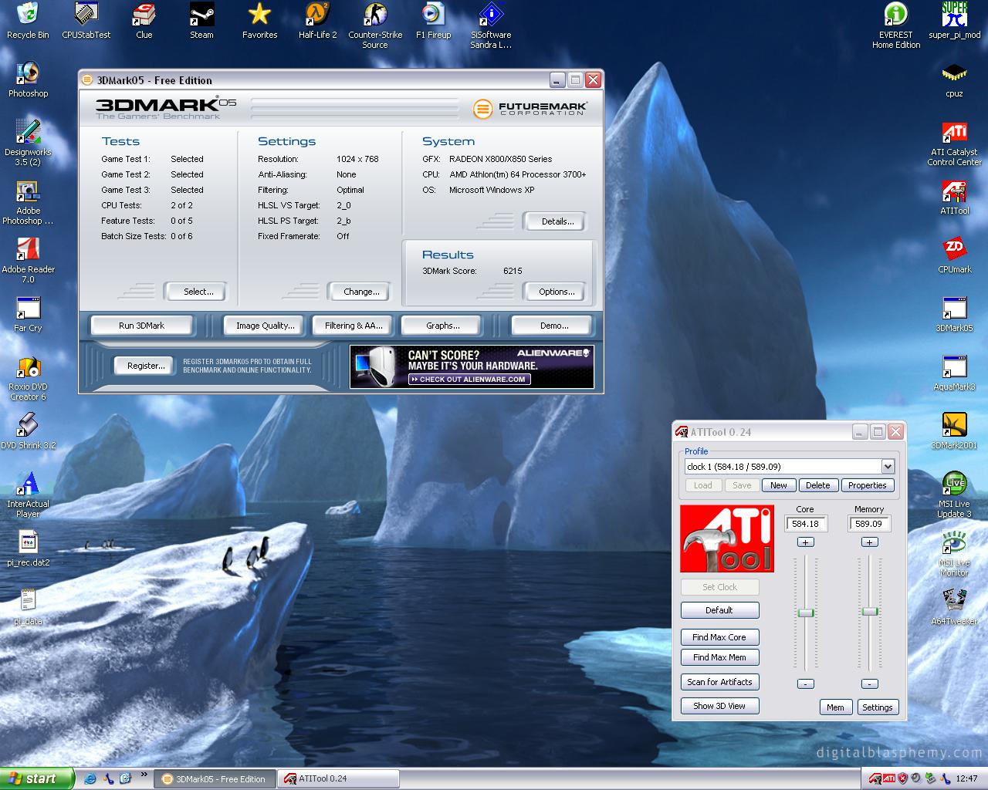Click results Options button
This screenshot has height=790, width=988.
tap(557, 292)
